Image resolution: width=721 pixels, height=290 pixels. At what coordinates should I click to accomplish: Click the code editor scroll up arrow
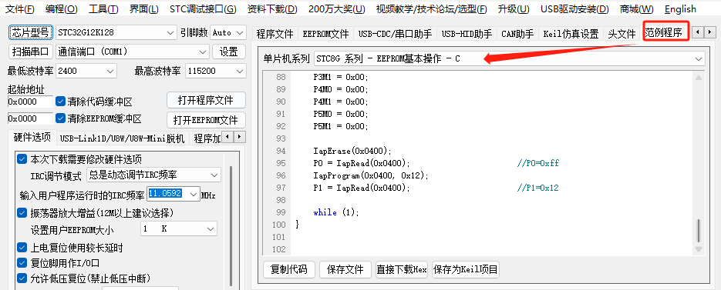tap(699, 78)
